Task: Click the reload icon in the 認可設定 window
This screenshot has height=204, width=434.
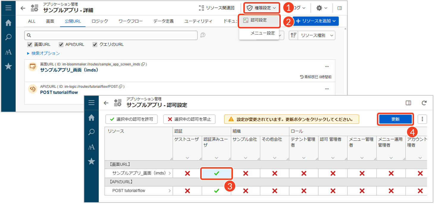Action: (x=424, y=103)
